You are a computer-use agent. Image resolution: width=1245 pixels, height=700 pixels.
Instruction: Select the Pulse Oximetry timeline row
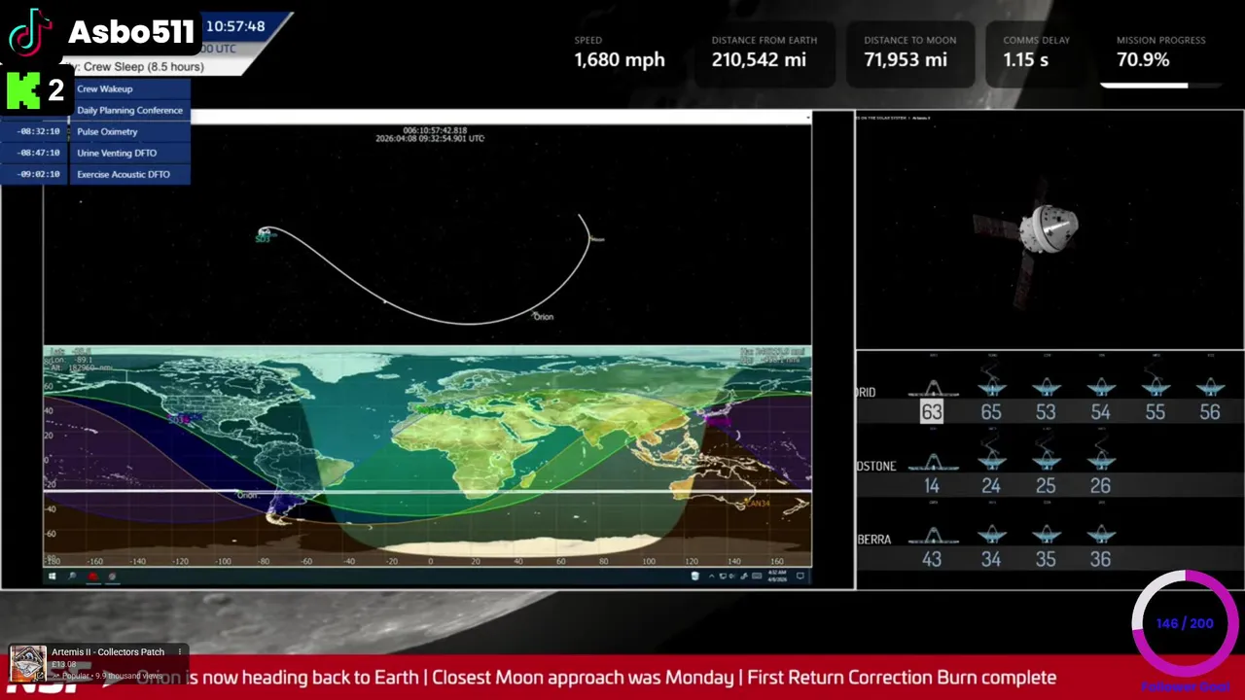[129, 132]
